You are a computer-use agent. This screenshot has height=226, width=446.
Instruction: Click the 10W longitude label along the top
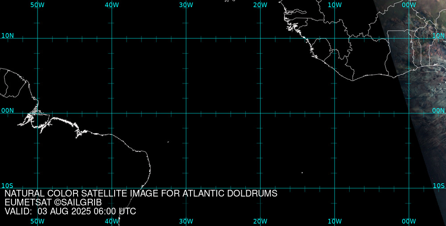[x=335, y=5]
